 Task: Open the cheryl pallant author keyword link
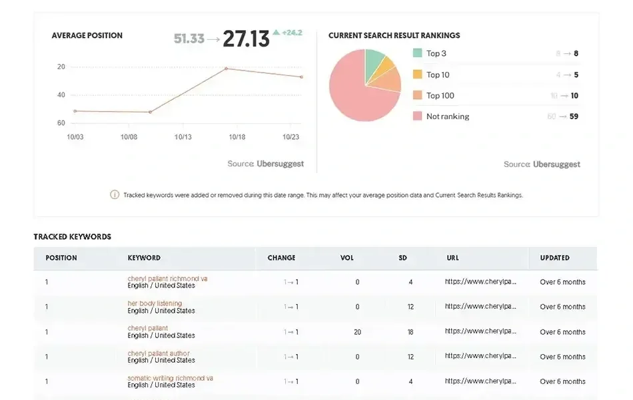pyautogui.click(x=157, y=353)
